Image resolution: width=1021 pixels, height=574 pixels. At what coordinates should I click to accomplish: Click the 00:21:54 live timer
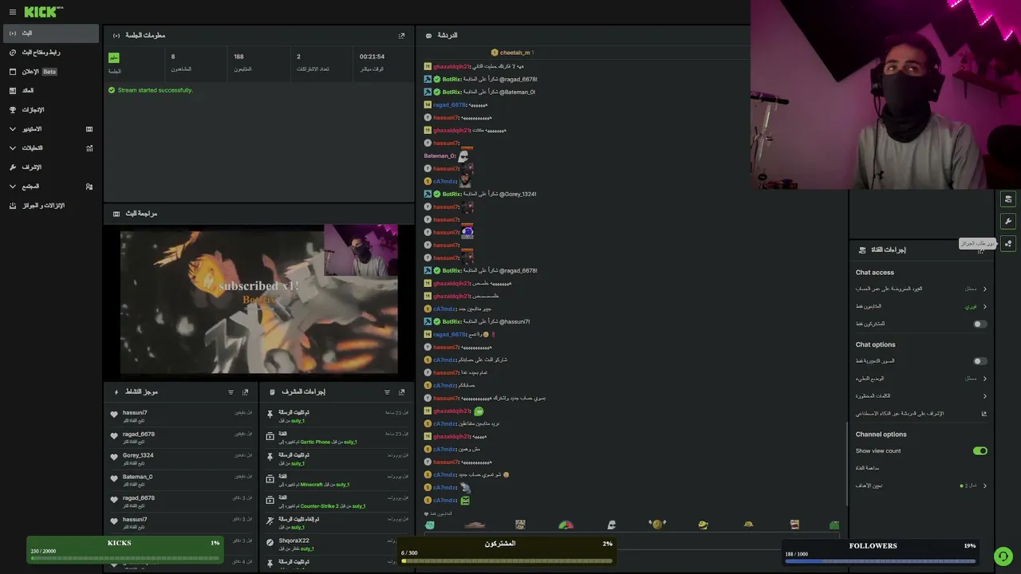click(372, 57)
